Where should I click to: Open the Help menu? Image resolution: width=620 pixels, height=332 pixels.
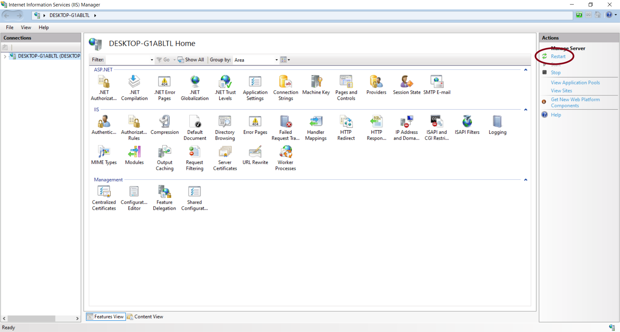tap(44, 27)
